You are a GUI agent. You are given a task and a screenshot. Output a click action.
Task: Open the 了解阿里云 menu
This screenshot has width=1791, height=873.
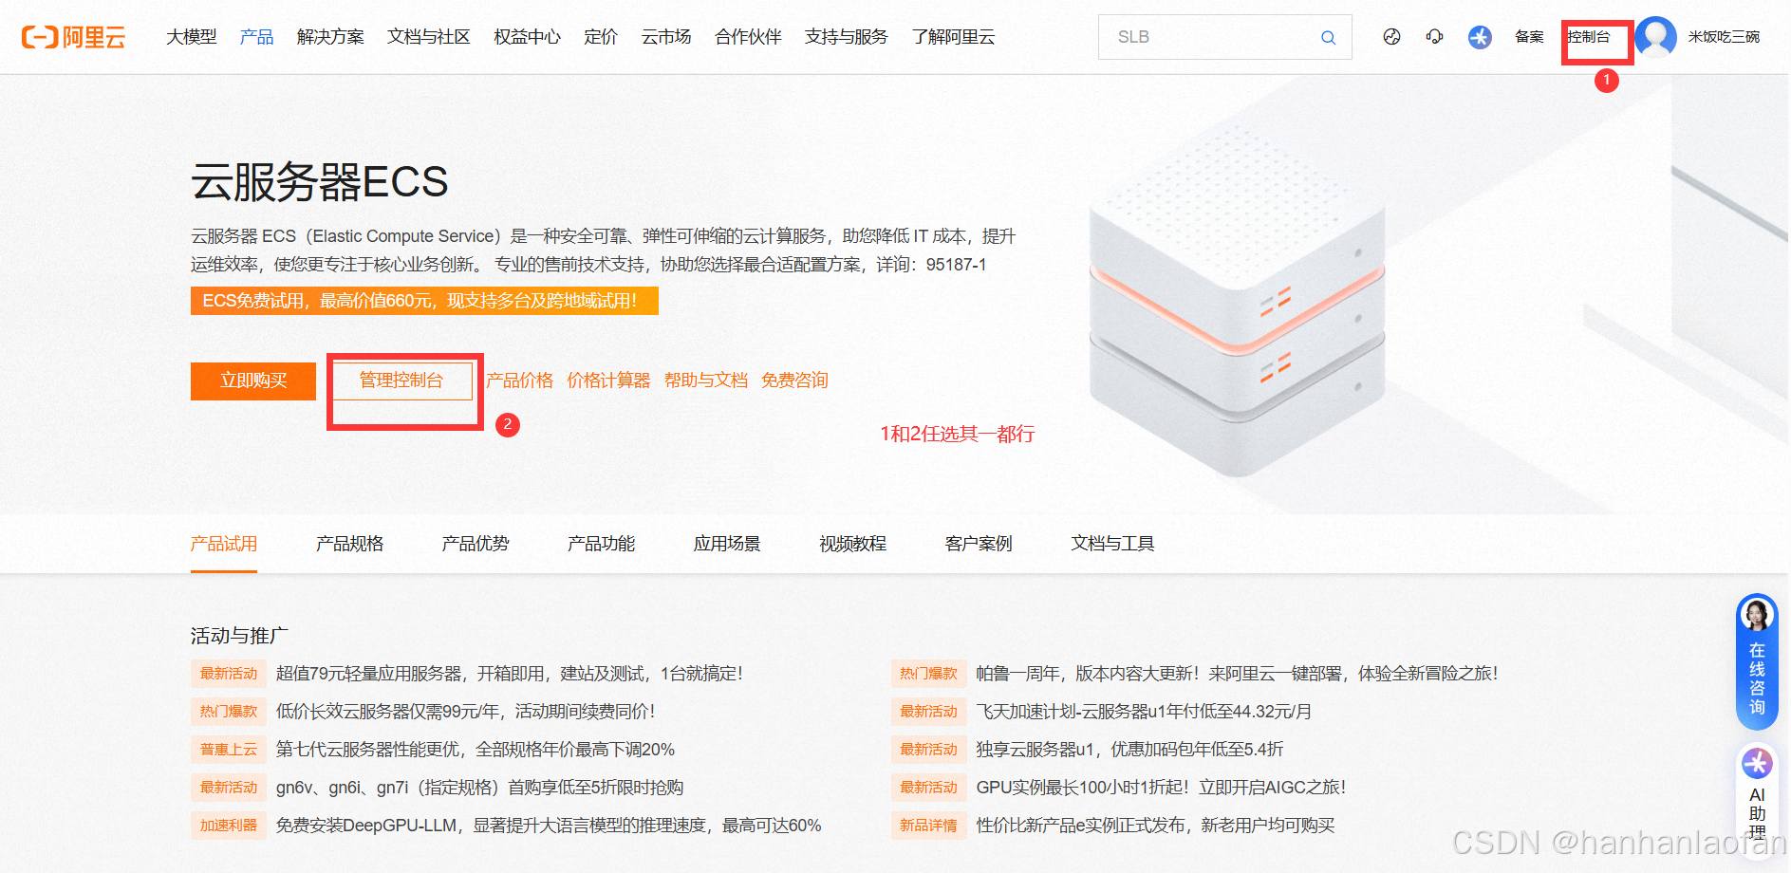coord(954,37)
